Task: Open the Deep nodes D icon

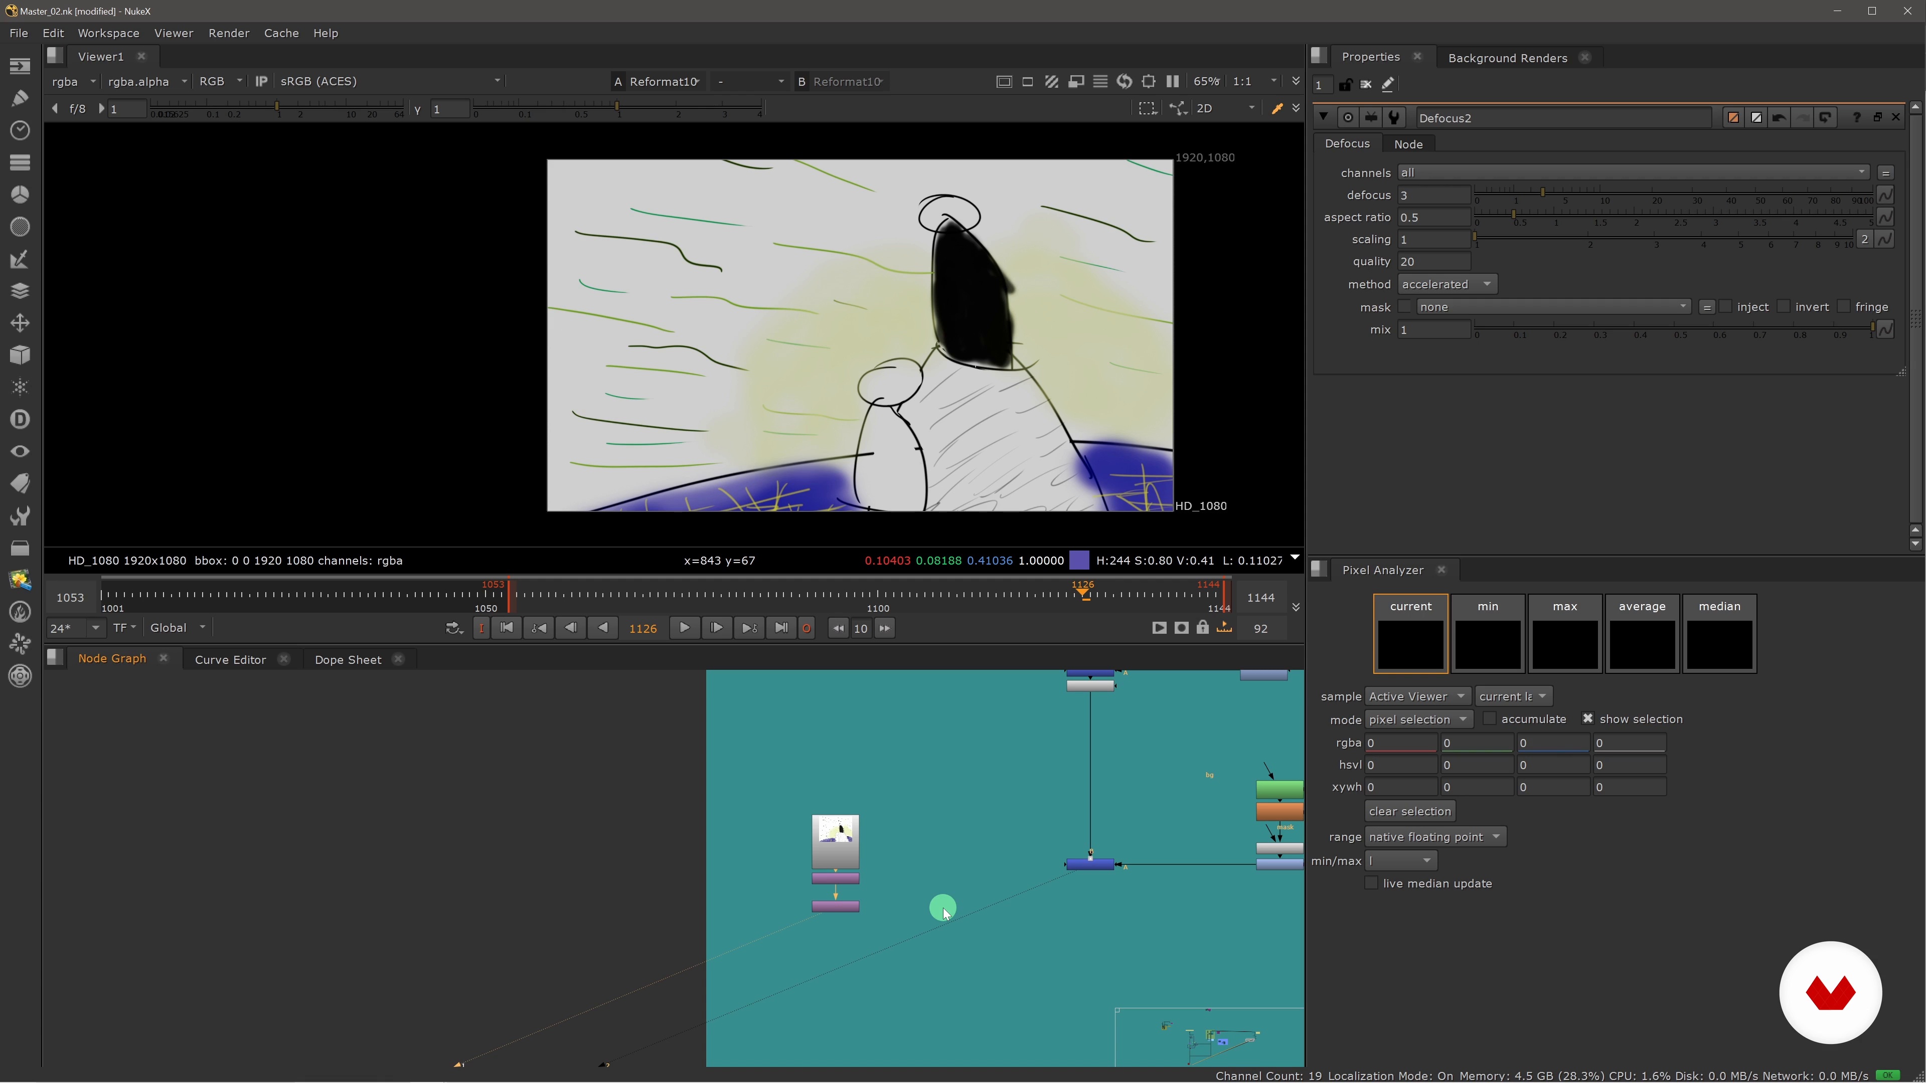Action: coord(20,419)
